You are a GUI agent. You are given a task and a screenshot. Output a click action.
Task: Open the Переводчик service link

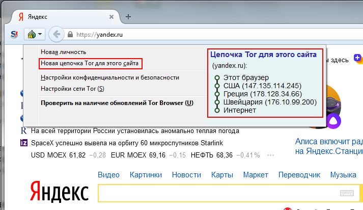[x=299, y=175]
